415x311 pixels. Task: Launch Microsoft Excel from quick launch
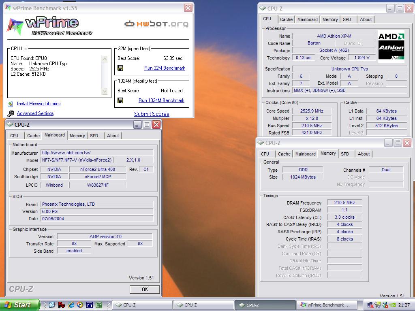click(99, 305)
